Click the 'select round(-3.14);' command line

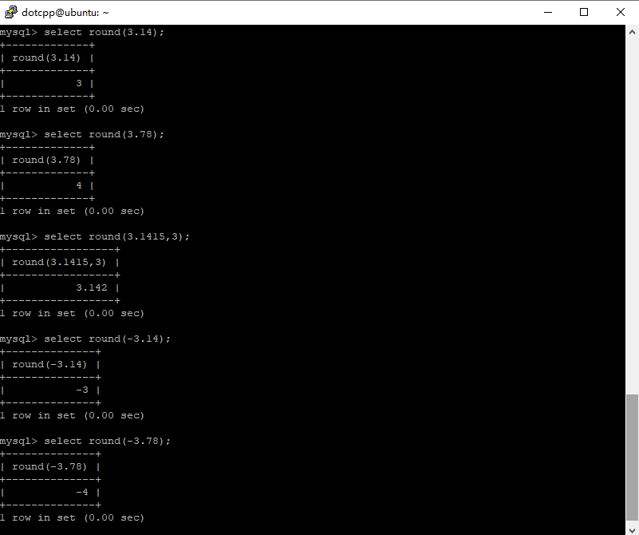tap(107, 339)
